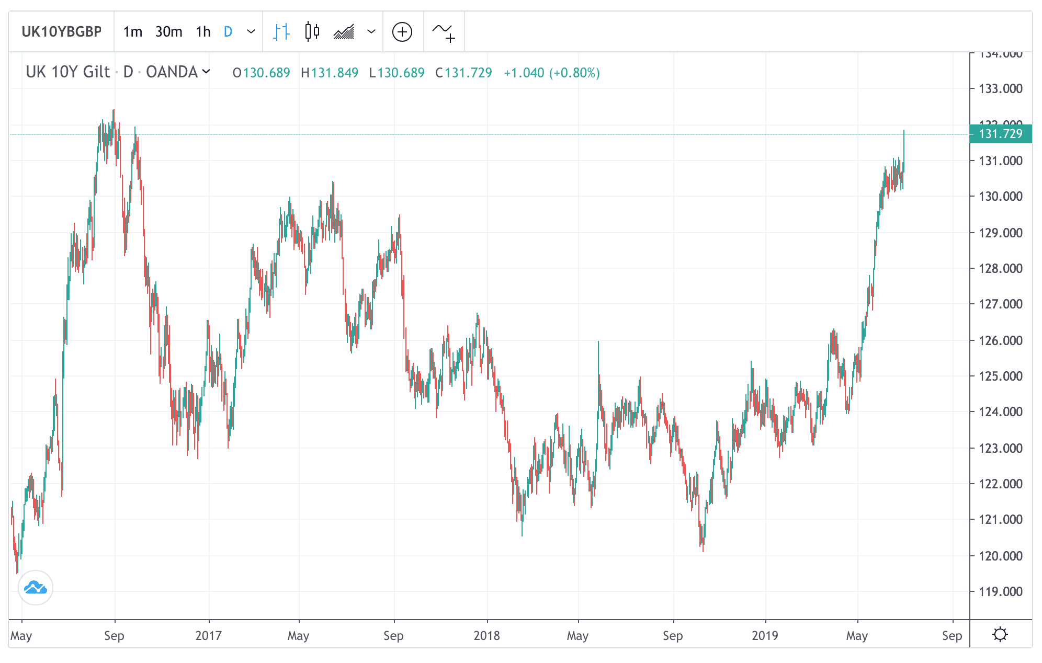Click the 129.000 price axis label
This screenshot has width=1042, height=663.
click(x=1001, y=233)
